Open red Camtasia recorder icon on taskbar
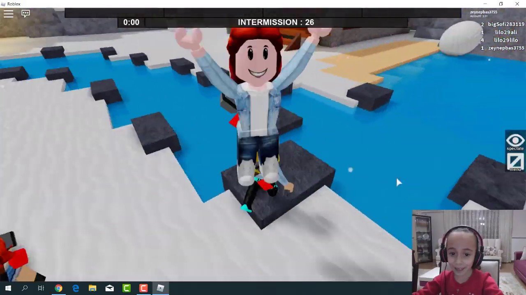Screen dimensions: 526x295 pyautogui.click(x=143, y=288)
